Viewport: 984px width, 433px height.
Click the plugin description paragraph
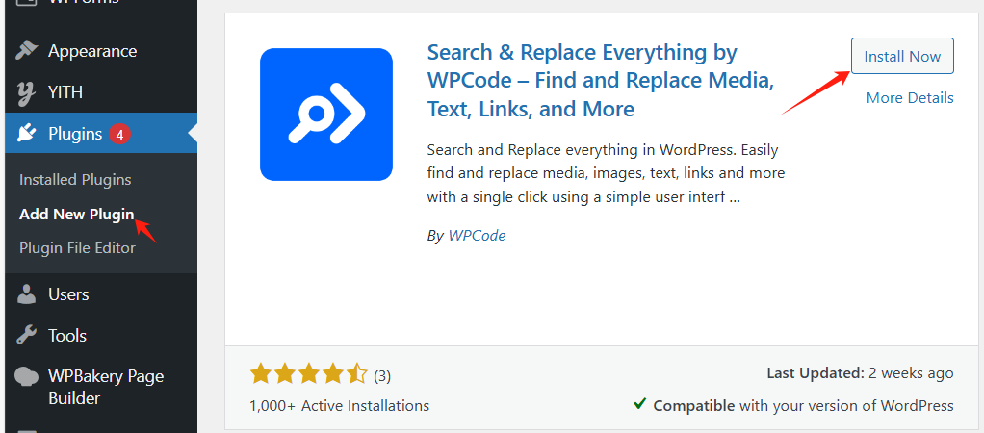[x=606, y=174]
